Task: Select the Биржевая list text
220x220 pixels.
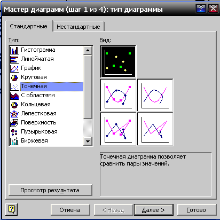Action: pos(34,141)
